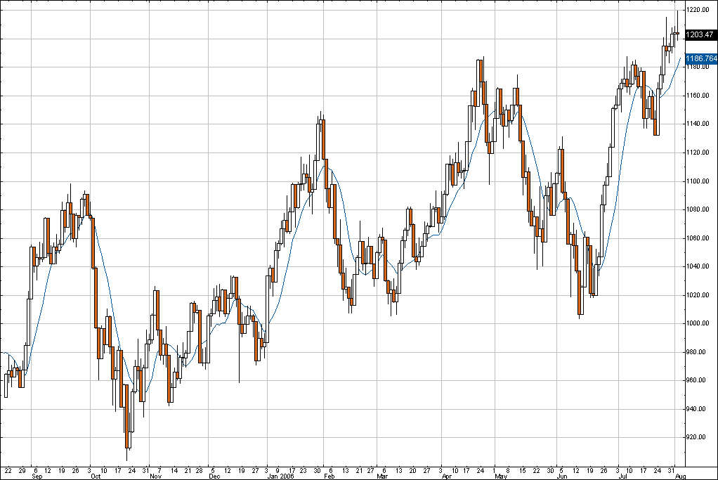
Task: Click the date tick labeled 7
Action: click(159, 470)
